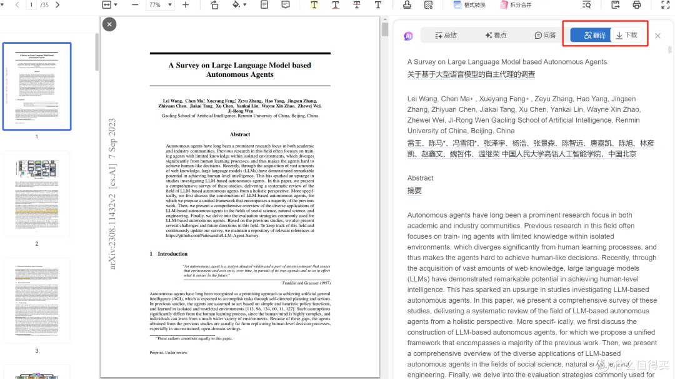This screenshot has height=379, width=675.
Task: Open the find in document icon
Action: 586,5
